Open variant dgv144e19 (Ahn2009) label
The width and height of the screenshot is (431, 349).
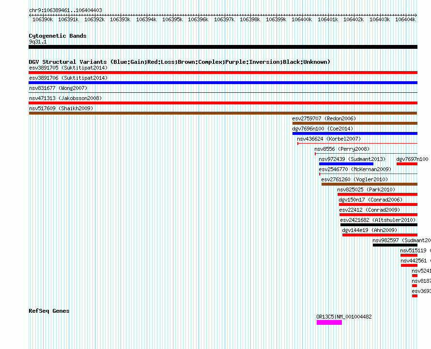click(x=369, y=230)
